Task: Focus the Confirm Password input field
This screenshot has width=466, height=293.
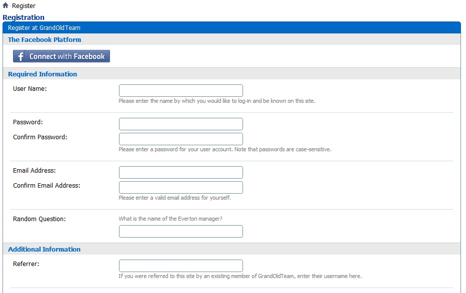Action: coord(180,139)
